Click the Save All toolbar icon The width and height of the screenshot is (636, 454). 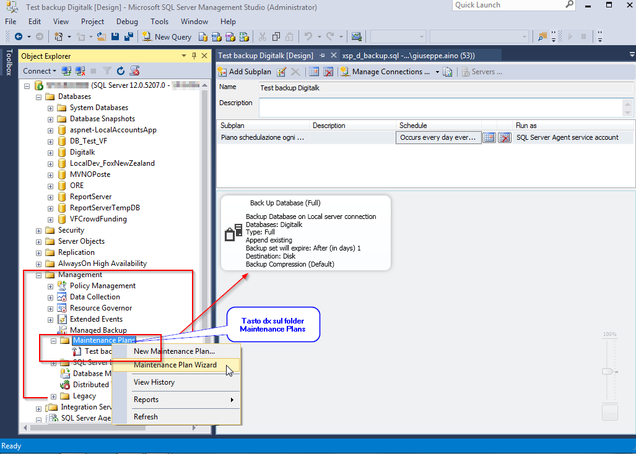coord(128,37)
